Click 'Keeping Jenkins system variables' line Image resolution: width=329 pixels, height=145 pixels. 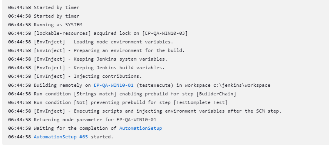(88, 59)
